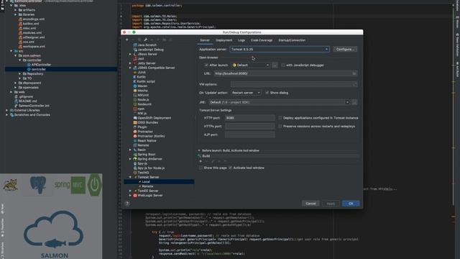Collapse the Tomcat Server node
This screenshot has width=460, height=259.
(130, 177)
